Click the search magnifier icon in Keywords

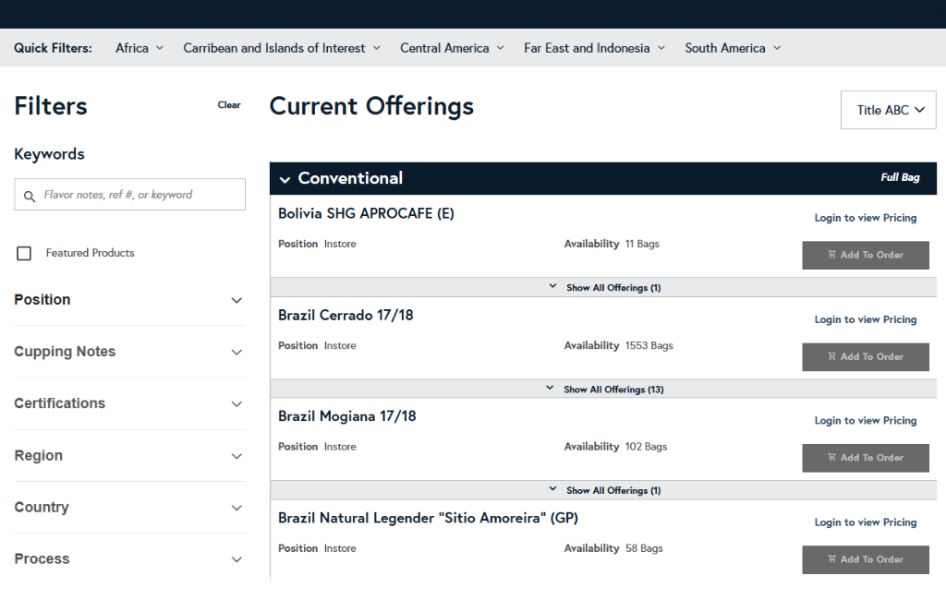pyautogui.click(x=29, y=196)
